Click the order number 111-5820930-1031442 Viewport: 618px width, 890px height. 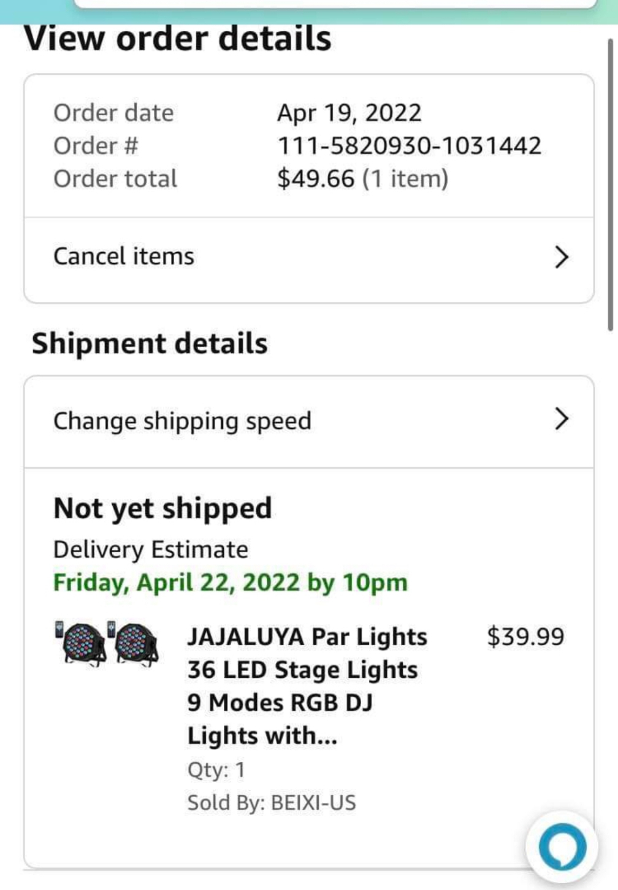coord(409,146)
